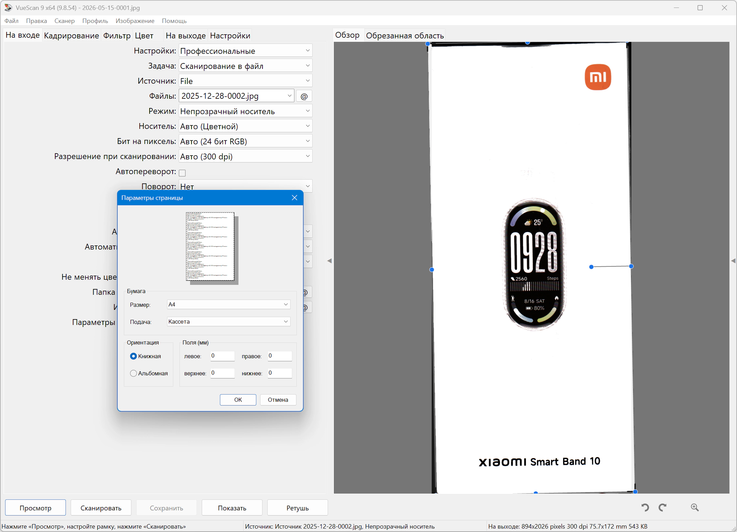Open the Задача dropdown

coord(246,66)
